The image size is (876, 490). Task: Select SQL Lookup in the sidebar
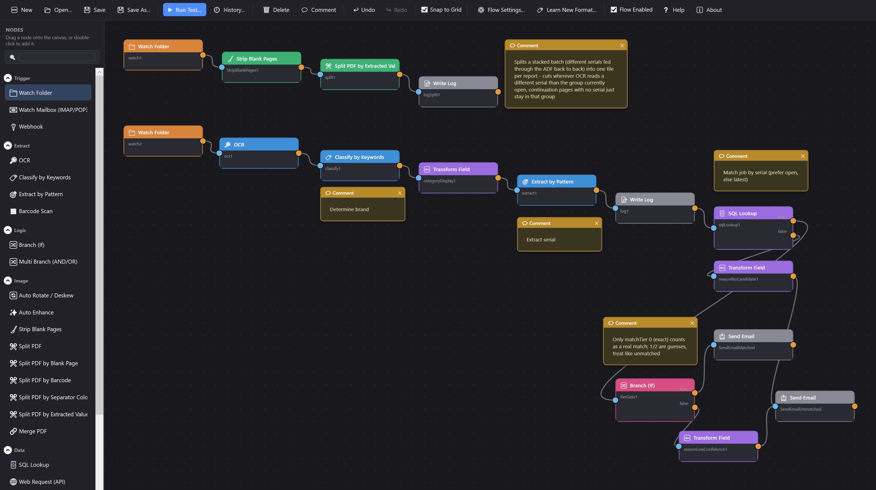48,465
